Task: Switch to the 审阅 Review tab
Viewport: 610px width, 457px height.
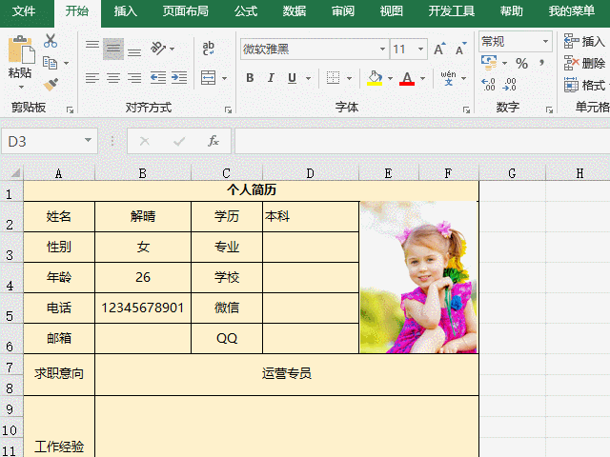Action: (x=343, y=11)
